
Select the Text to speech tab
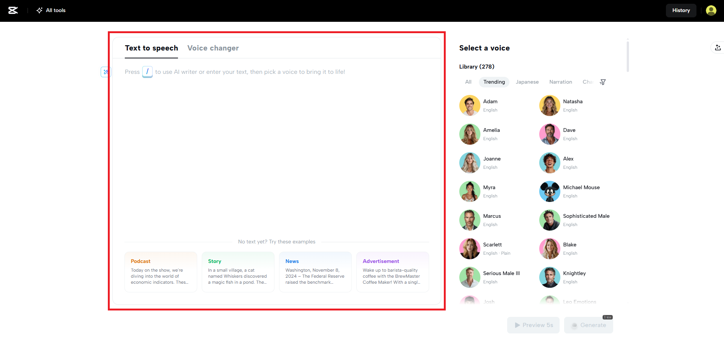[x=151, y=48]
